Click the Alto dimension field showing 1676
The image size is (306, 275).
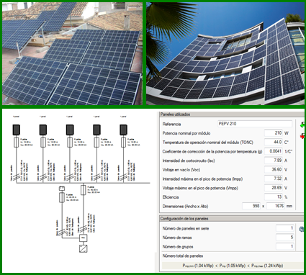pyautogui.click(x=276, y=206)
